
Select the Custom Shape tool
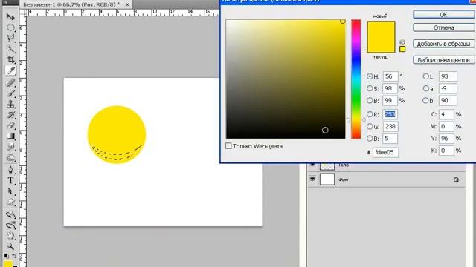coord(10,202)
